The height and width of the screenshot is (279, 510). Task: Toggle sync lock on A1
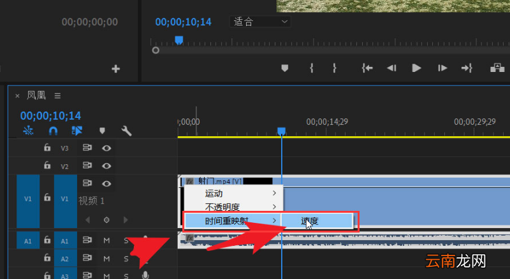pyautogui.click(x=87, y=240)
